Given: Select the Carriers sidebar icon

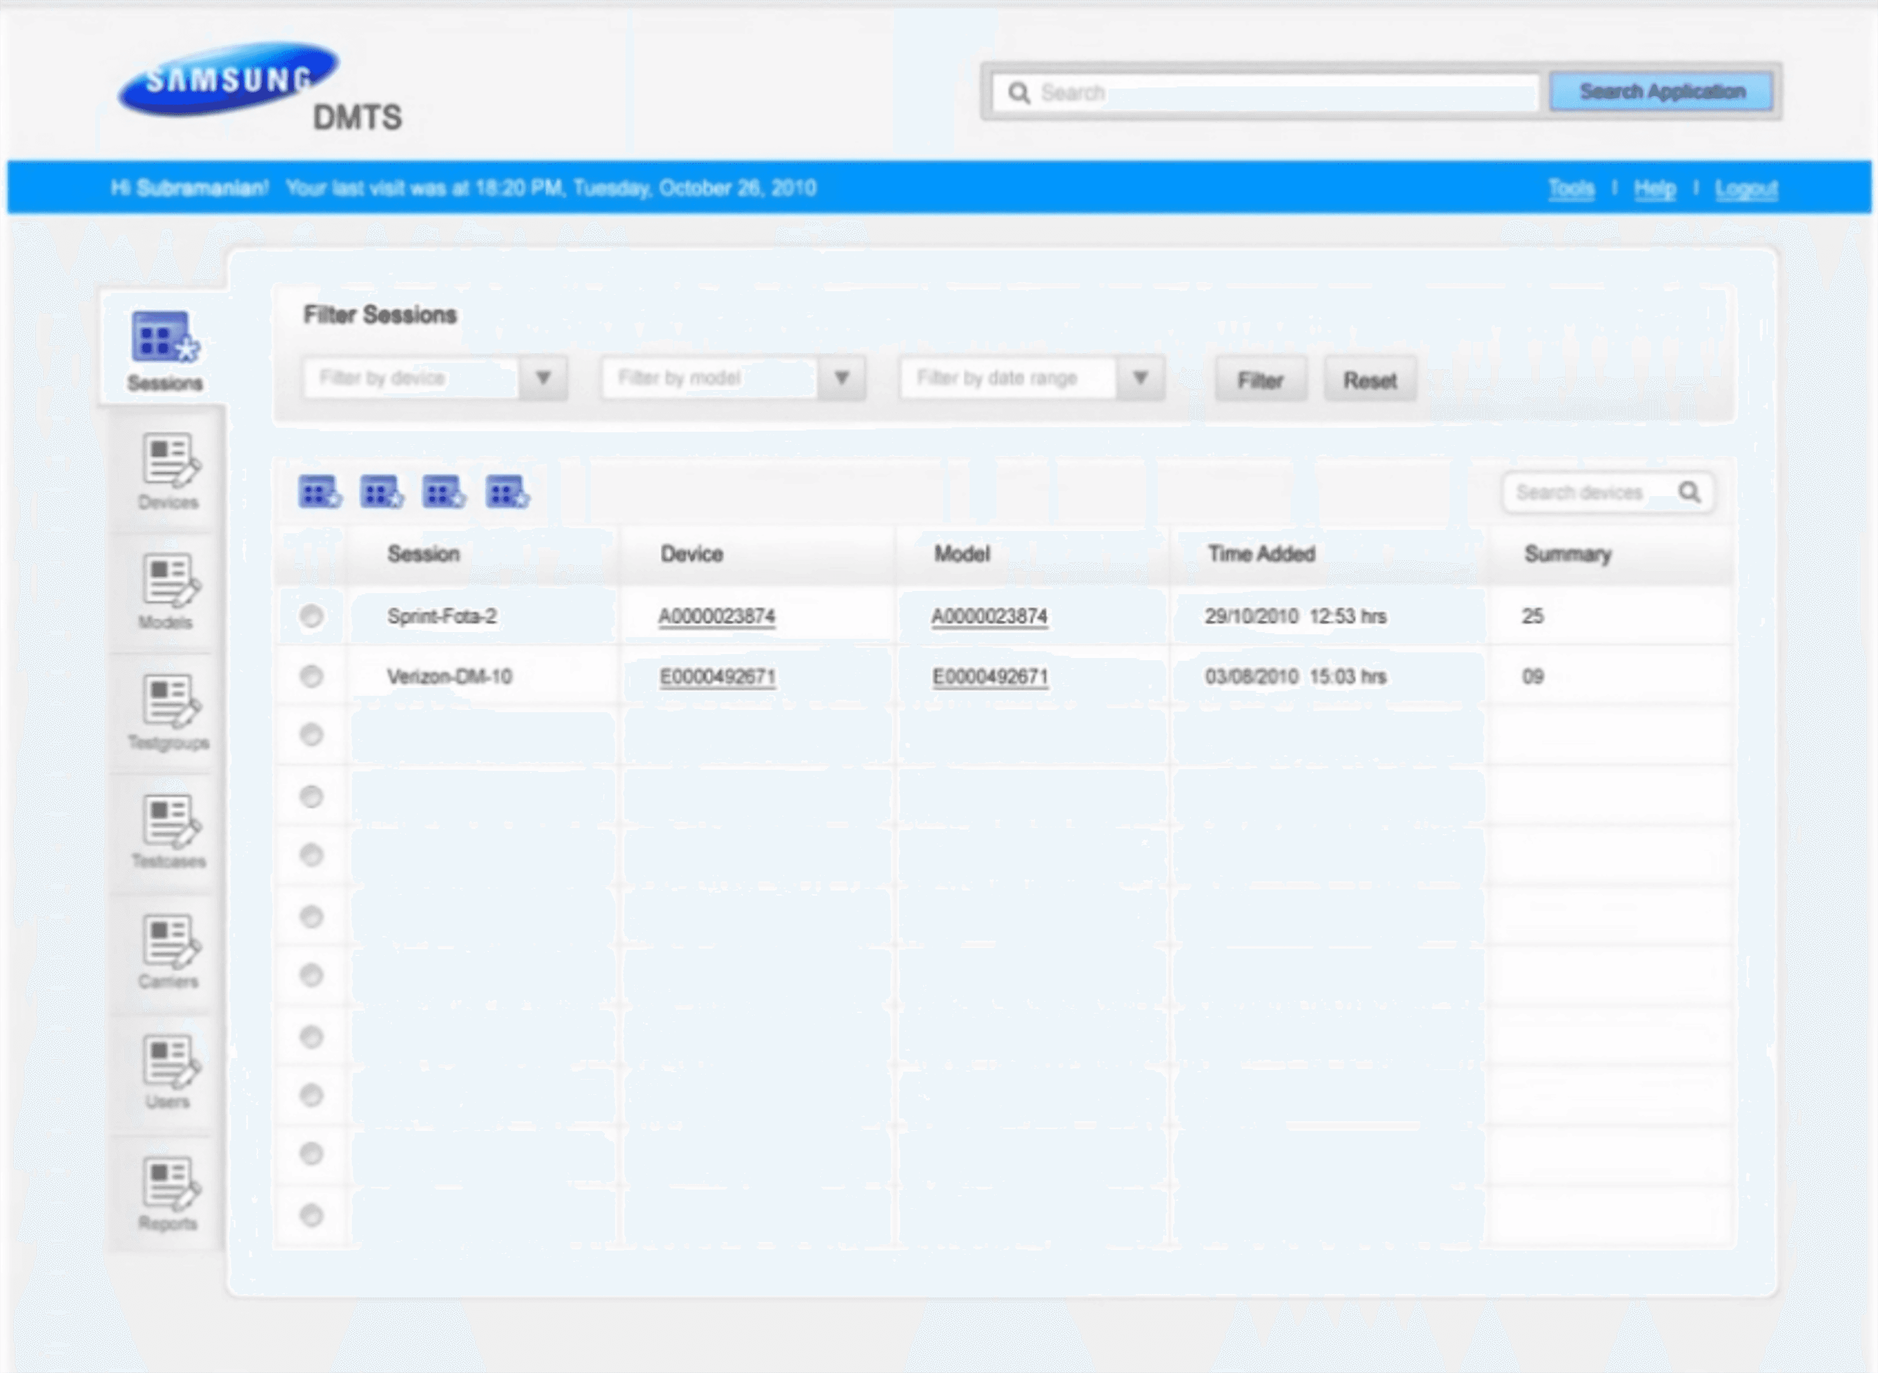Looking at the screenshot, I should click(x=169, y=941).
